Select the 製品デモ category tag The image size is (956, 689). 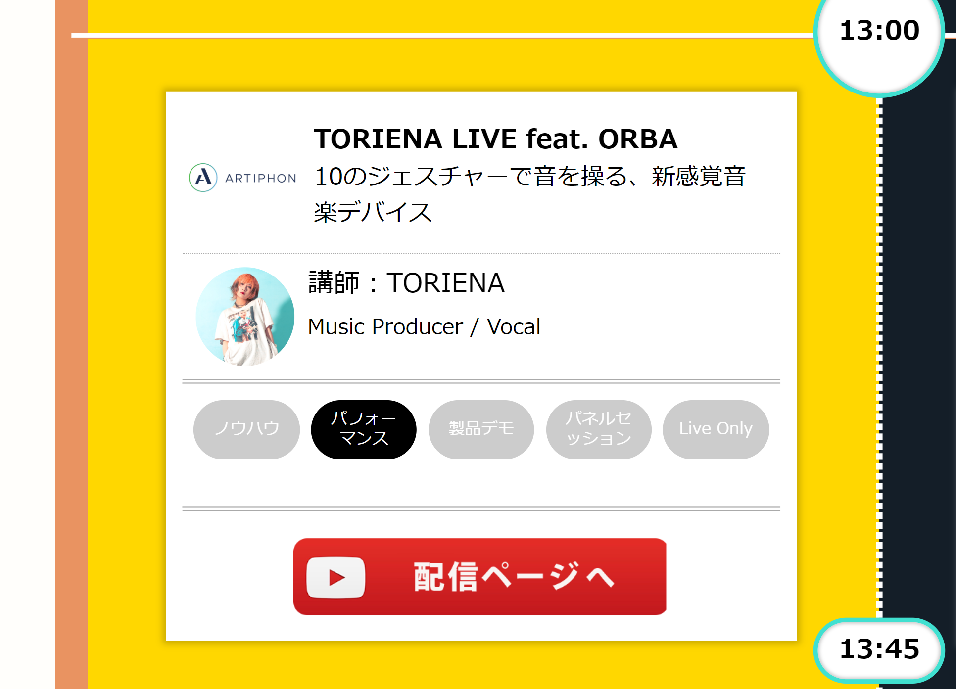481,429
